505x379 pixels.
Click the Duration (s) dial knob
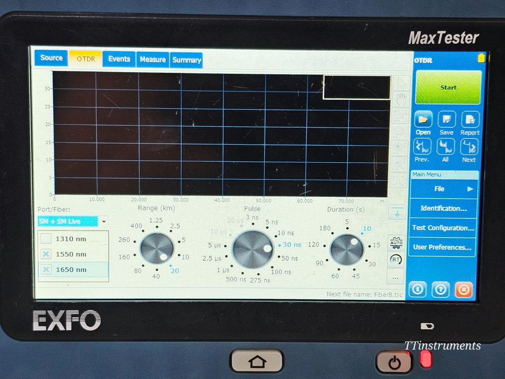tap(347, 250)
